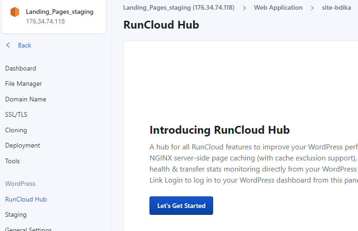The image size is (358, 231).
Task: Open the Dashboard page in sidebar
Action: pos(20,68)
